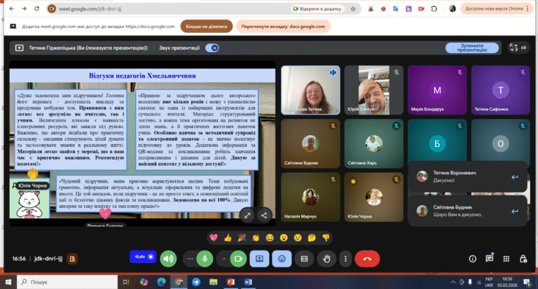This screenshot has height=289, width=538.
Task: Expand the shared presentation to fullscreen
Action: [247, 216]
